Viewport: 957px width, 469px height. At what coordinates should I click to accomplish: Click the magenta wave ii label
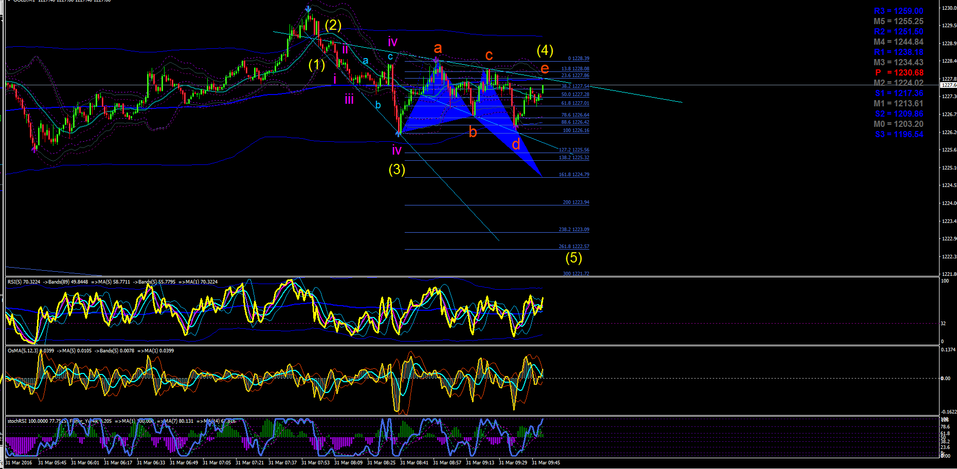click(345, 49)
